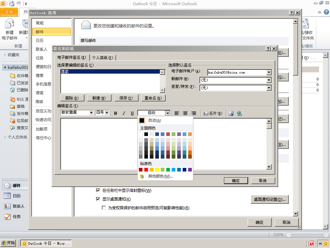This screenshot has width=330, height=248.
Task: Expand 个人文件夹 tree node
Action: click(5, 137)
